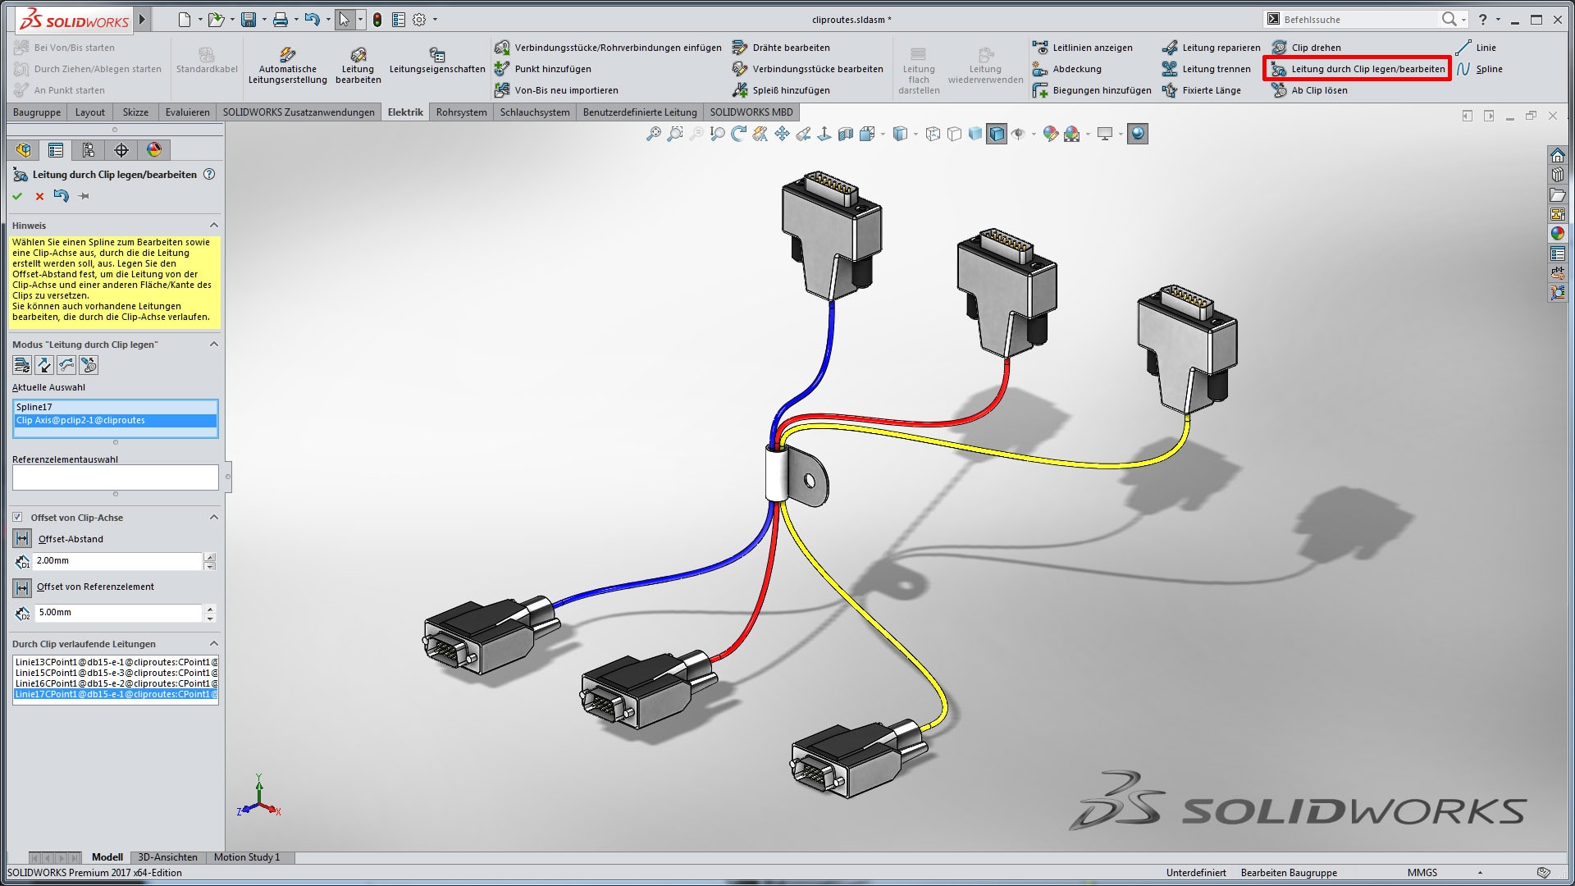Select the Zoom to Fit tool in viewport toolbar
This screenshot has height=886, width=1575.
point(653,134)
